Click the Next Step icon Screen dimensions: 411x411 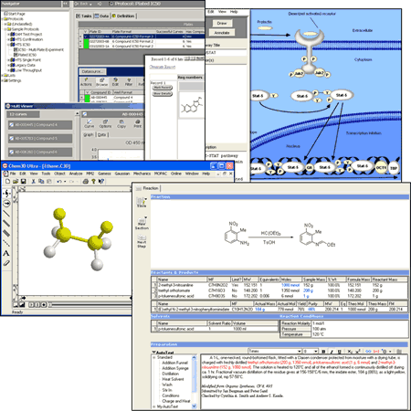point(142,241)
